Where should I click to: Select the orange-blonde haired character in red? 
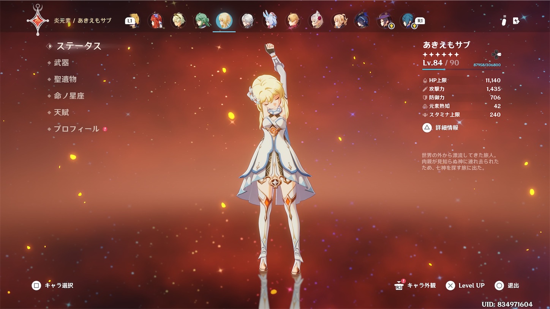pos(293,20)
